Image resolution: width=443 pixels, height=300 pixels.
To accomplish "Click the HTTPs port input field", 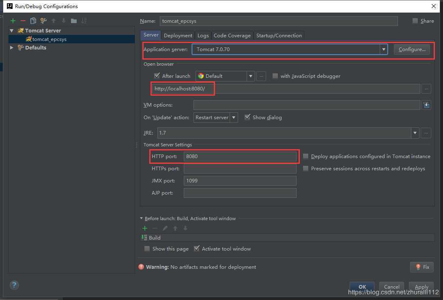I will point(240,169).
